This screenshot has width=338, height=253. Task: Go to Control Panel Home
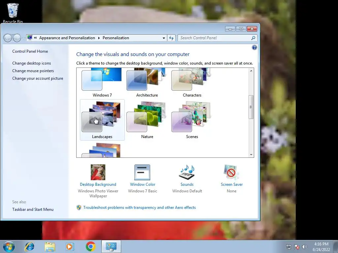point(30,51)
